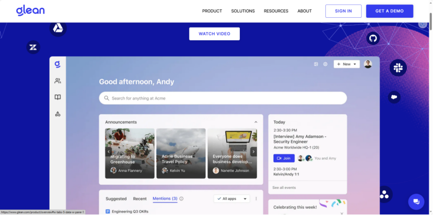The image size is (433, 215).
Task: Click the Google Drive floating icon
Action: [x=58, y=28]
